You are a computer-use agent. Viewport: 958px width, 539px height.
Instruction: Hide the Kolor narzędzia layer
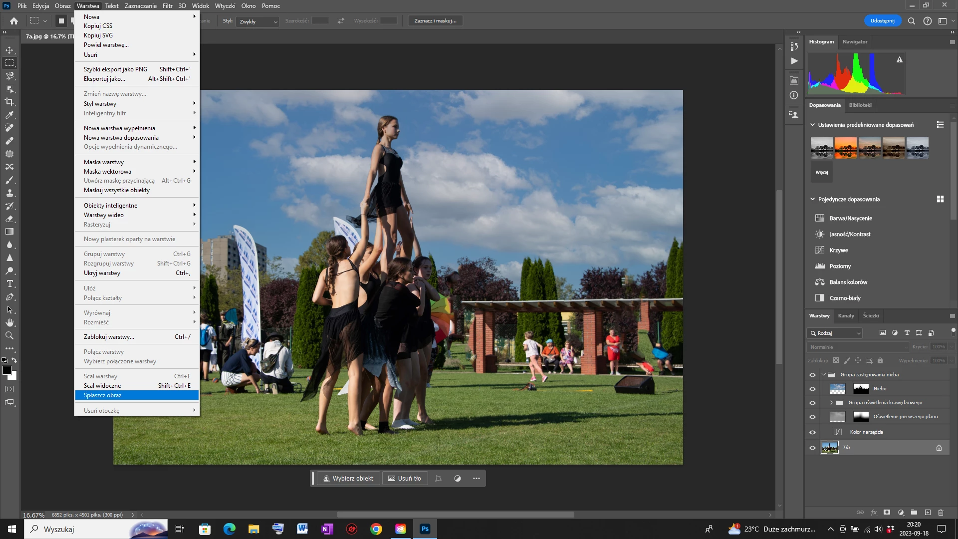pyautogui.click(x=812, y=432)
